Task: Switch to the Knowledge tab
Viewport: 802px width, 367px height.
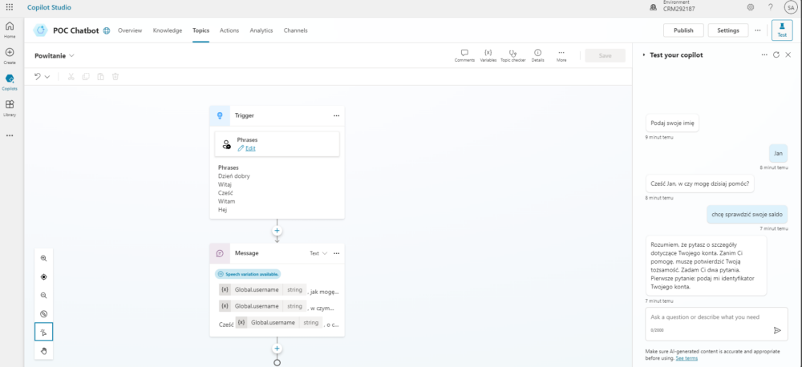Action: [168, 30]
